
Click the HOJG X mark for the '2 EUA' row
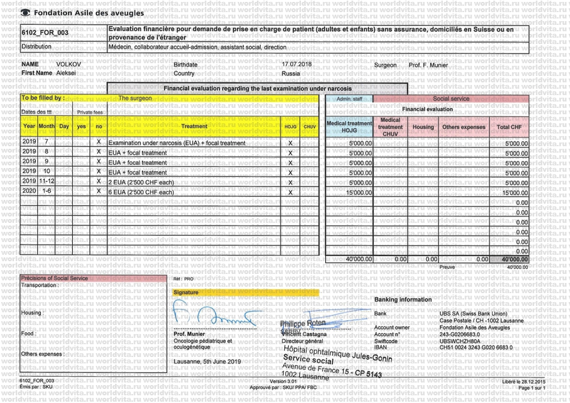pos(290,183)
